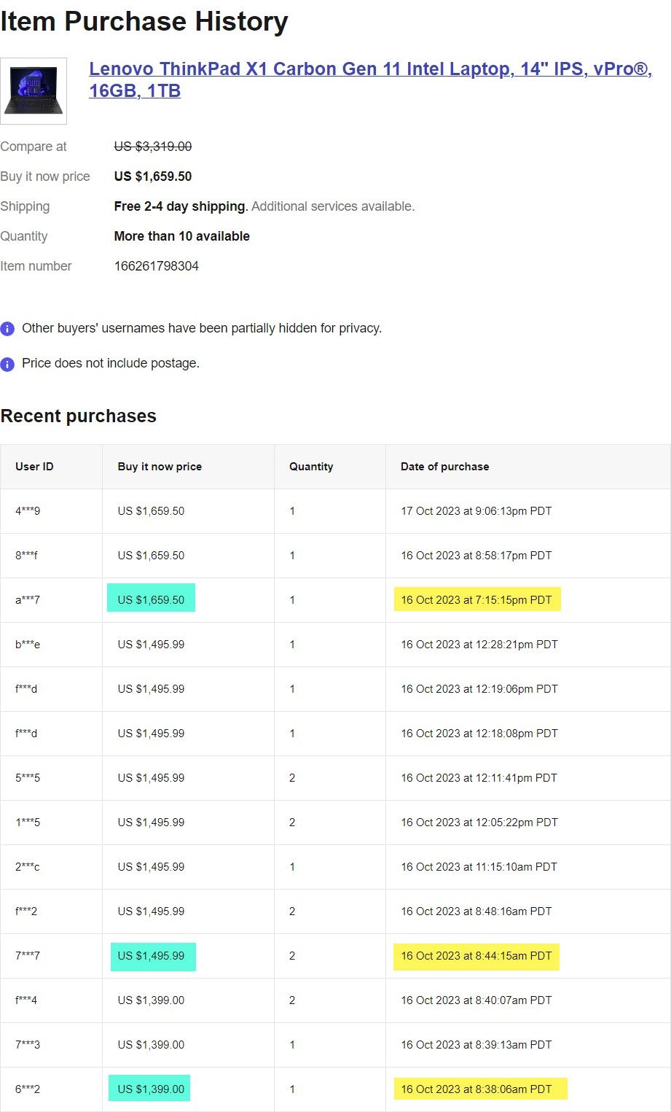This screenshot has height=1112, width=671.
Task: Click the Item Purchase History heading
Action: click(144, 21)
